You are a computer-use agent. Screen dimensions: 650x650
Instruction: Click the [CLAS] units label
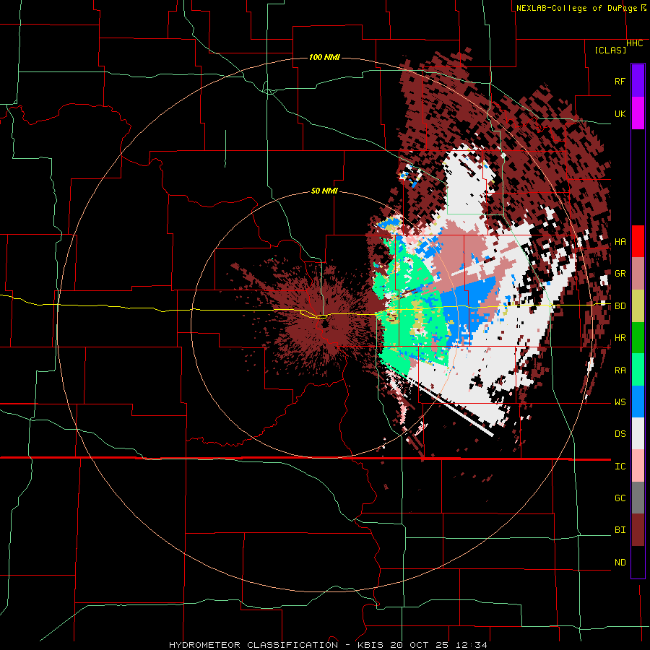point(610,50)
